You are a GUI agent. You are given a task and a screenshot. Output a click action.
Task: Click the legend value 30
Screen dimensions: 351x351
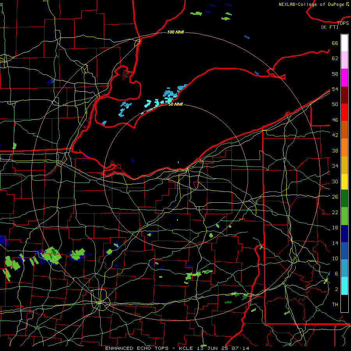pyautogui.click(x=335, y=181)
